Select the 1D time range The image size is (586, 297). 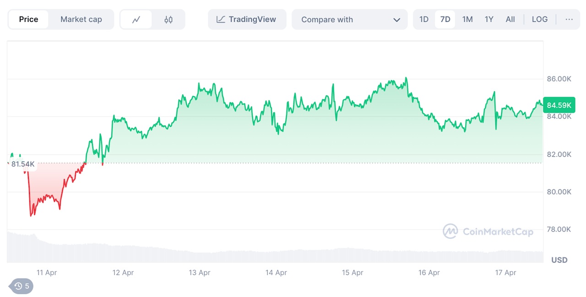pyautogui.click(x=424, y=19)
